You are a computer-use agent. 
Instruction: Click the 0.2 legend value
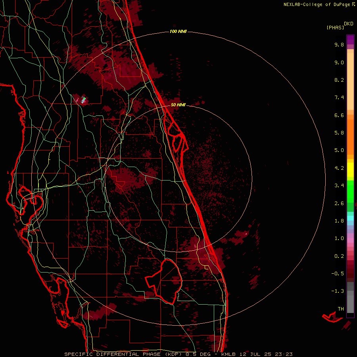(x=339, y=256)
